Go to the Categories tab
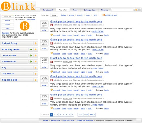 [90, 10]
